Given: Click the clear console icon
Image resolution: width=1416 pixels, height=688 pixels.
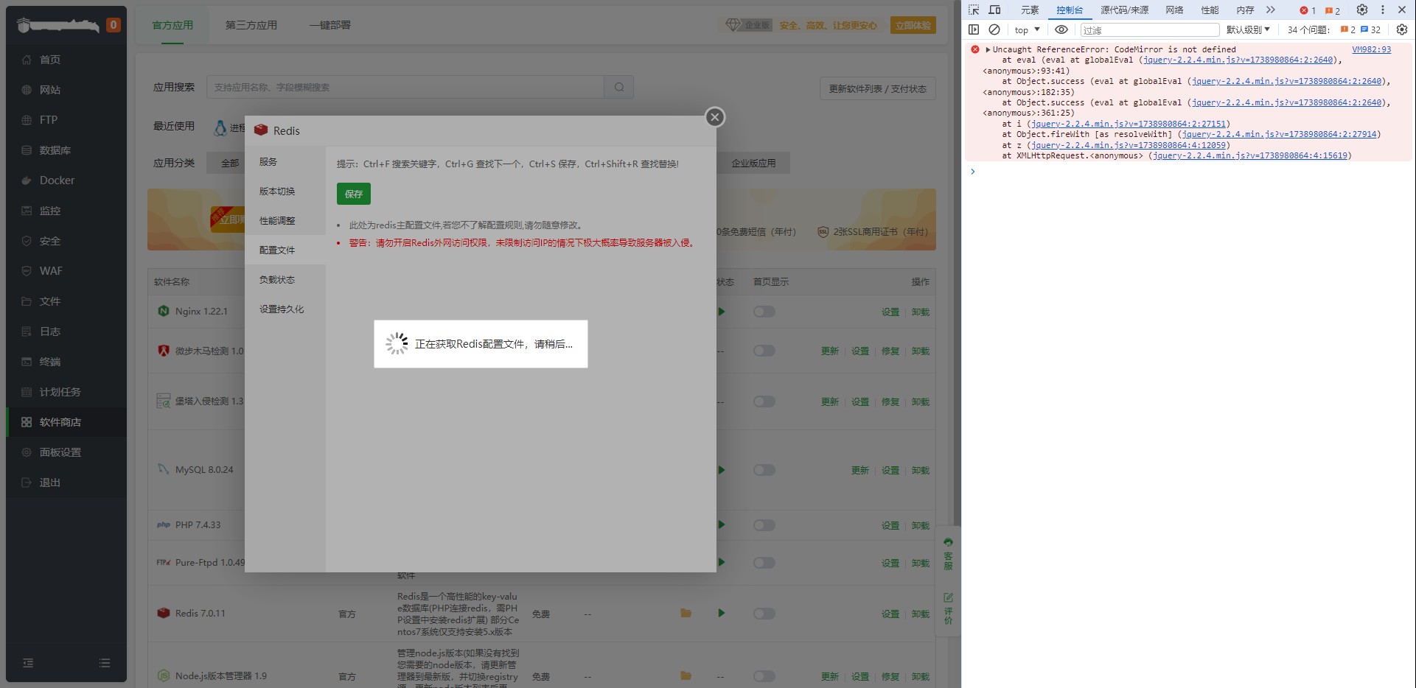Looking at the screenshot, I should coord(994,29).
